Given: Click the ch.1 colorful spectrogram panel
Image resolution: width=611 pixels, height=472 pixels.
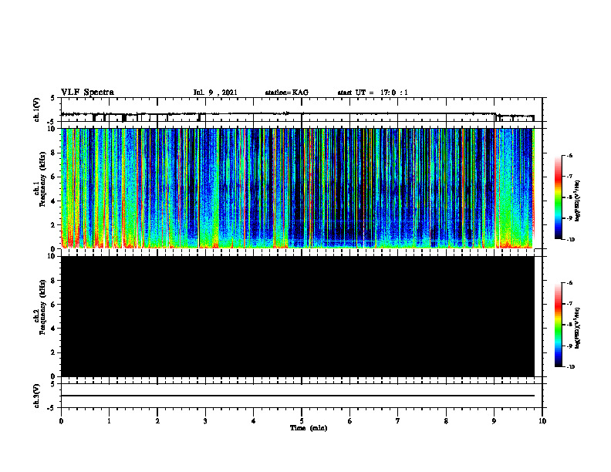Looking at the screenshot, I should (x=298, y=188).
